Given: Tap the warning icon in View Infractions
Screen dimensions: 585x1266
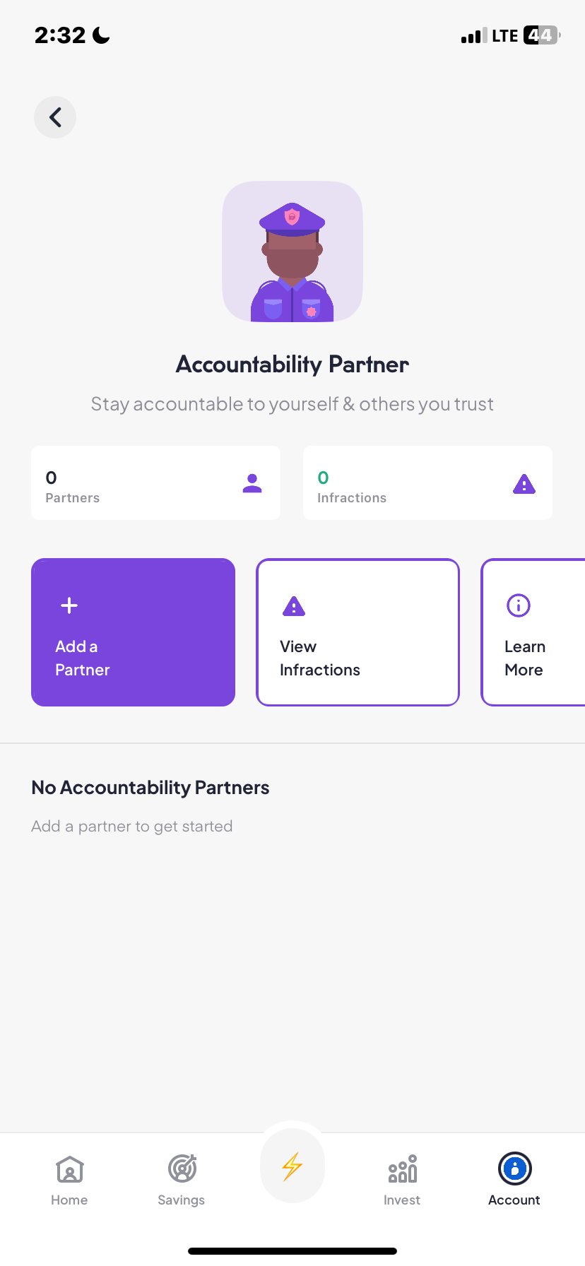Looking at the screenshot, I should pos(294,606).
